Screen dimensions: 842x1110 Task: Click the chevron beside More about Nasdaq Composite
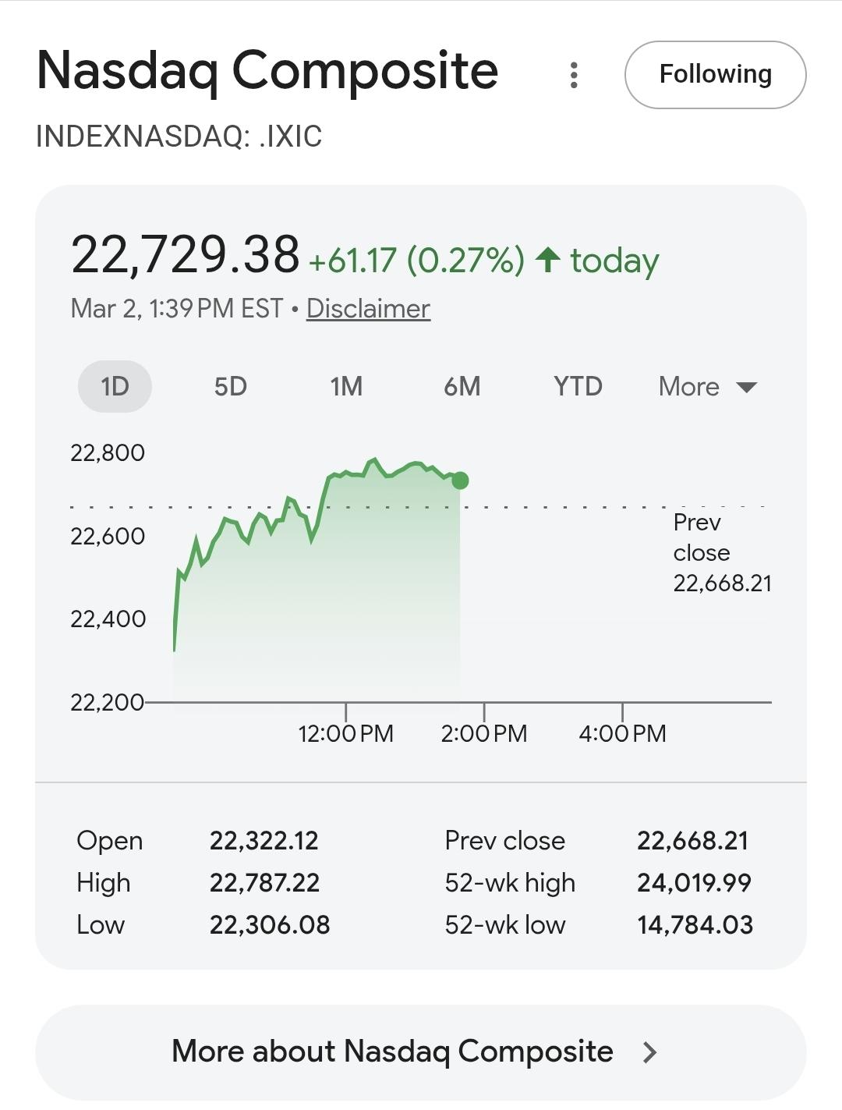[x=649, y=1052]
